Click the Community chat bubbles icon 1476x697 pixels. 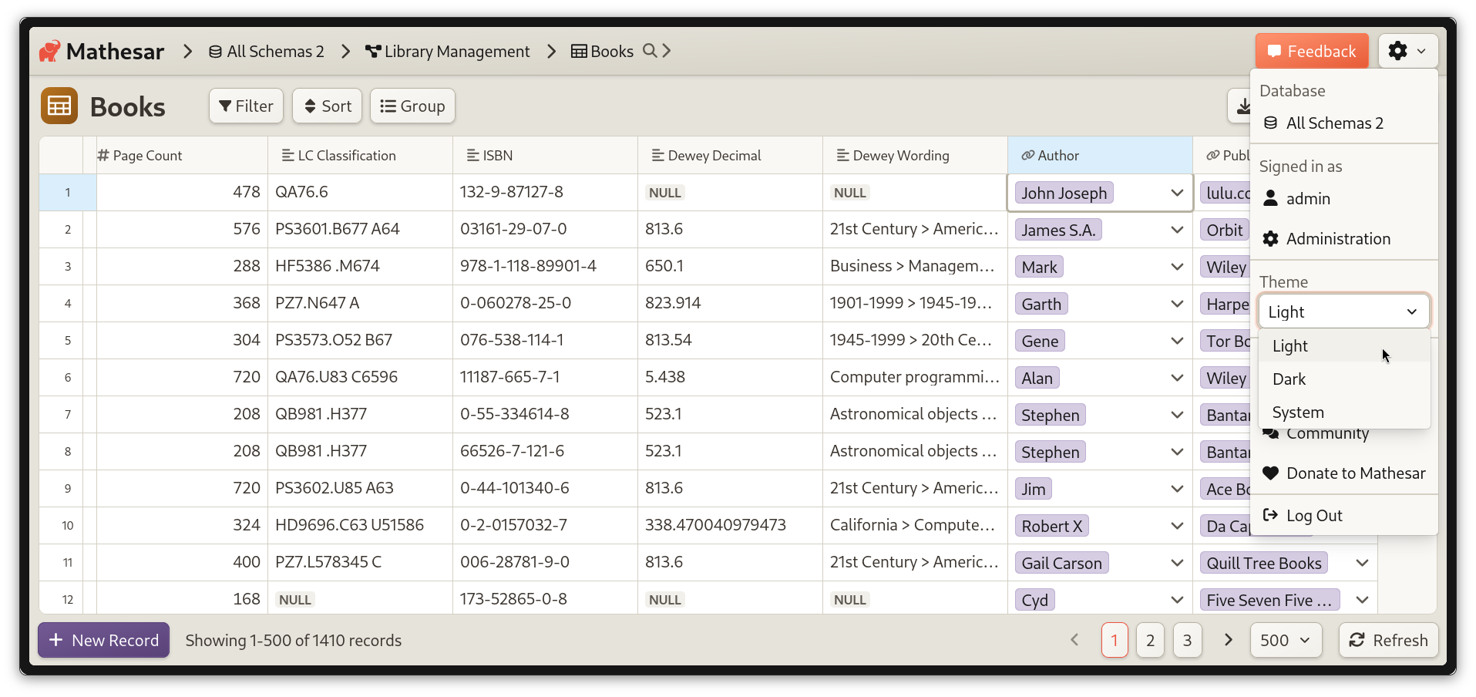[1269, 433]
